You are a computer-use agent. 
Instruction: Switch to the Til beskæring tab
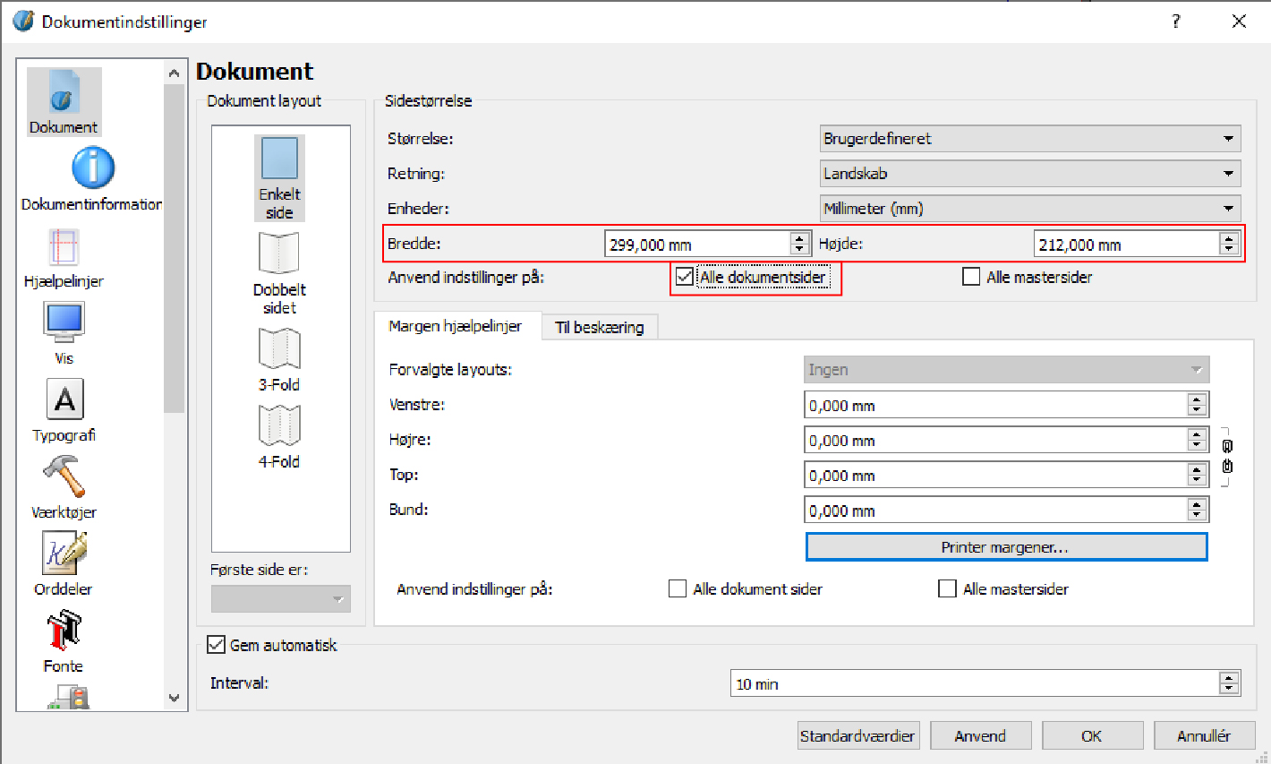(599, 327)
